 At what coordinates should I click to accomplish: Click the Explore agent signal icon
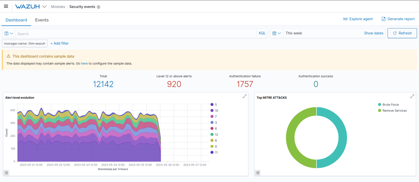(345, 19)
